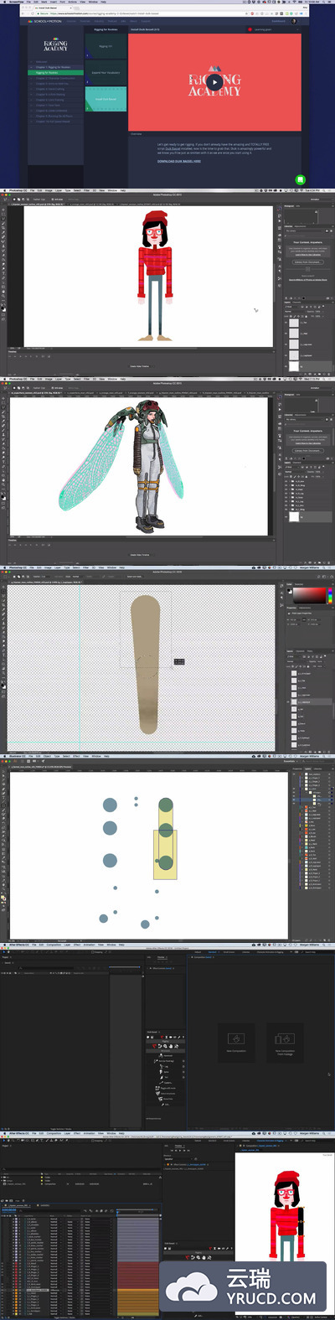The width and height of the screenshot is (335, 1320).
Task: Select the Move tool in the dragonfly-girl Photoshop window
Action: point(3,399)
